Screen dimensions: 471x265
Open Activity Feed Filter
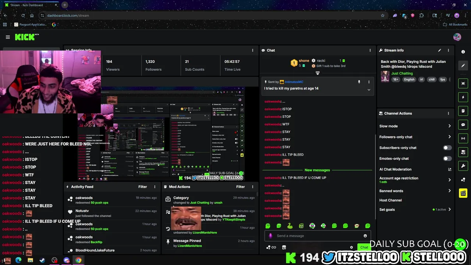tap(142, 187)
